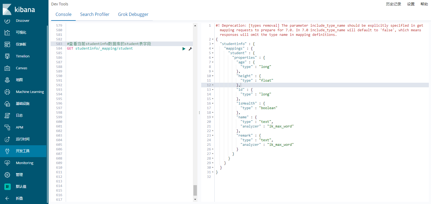Switch to the Console tab
This screenshot has height=204, width=431.
tap(64, 14)
